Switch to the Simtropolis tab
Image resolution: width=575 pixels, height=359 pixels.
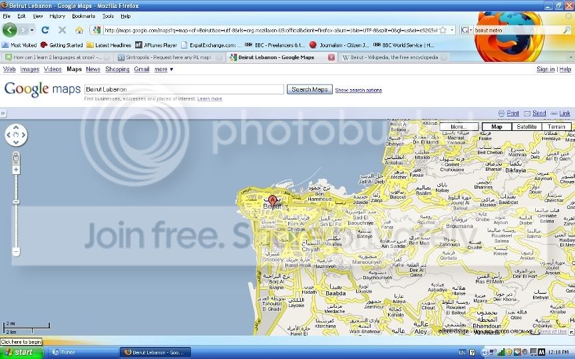tap(169, 57)
